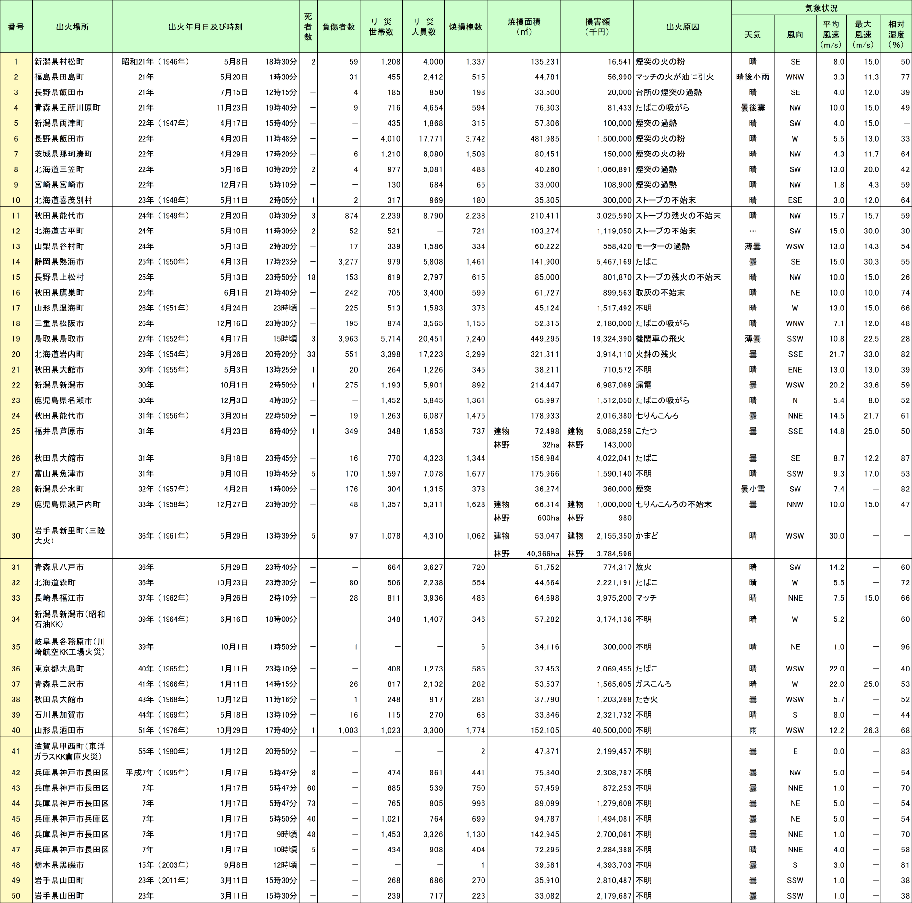Select the cell 青森県五所川原町
Screen dimensions: 912x903
67,108
